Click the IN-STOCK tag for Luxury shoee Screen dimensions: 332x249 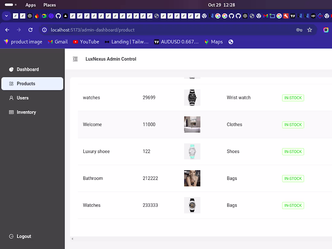(293, 152)
